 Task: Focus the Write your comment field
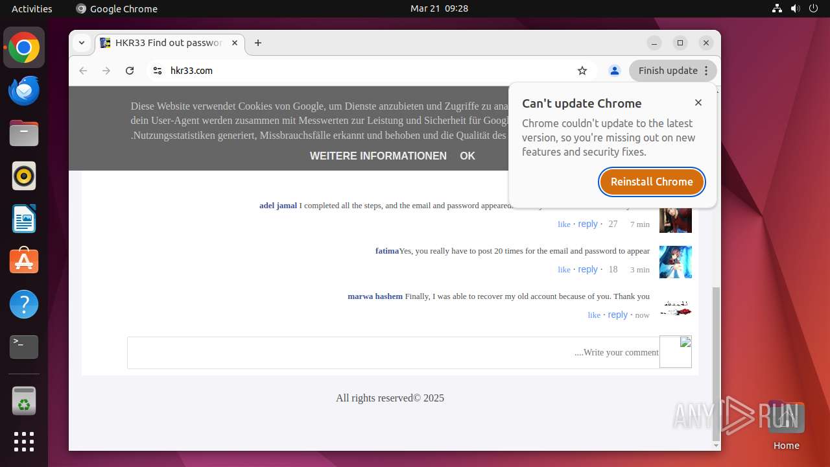coord(394,353)
